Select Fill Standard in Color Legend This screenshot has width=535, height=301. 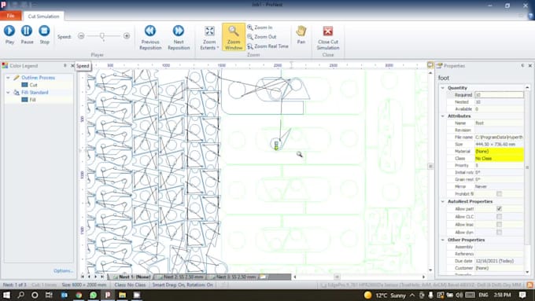[x=35, y=93]
